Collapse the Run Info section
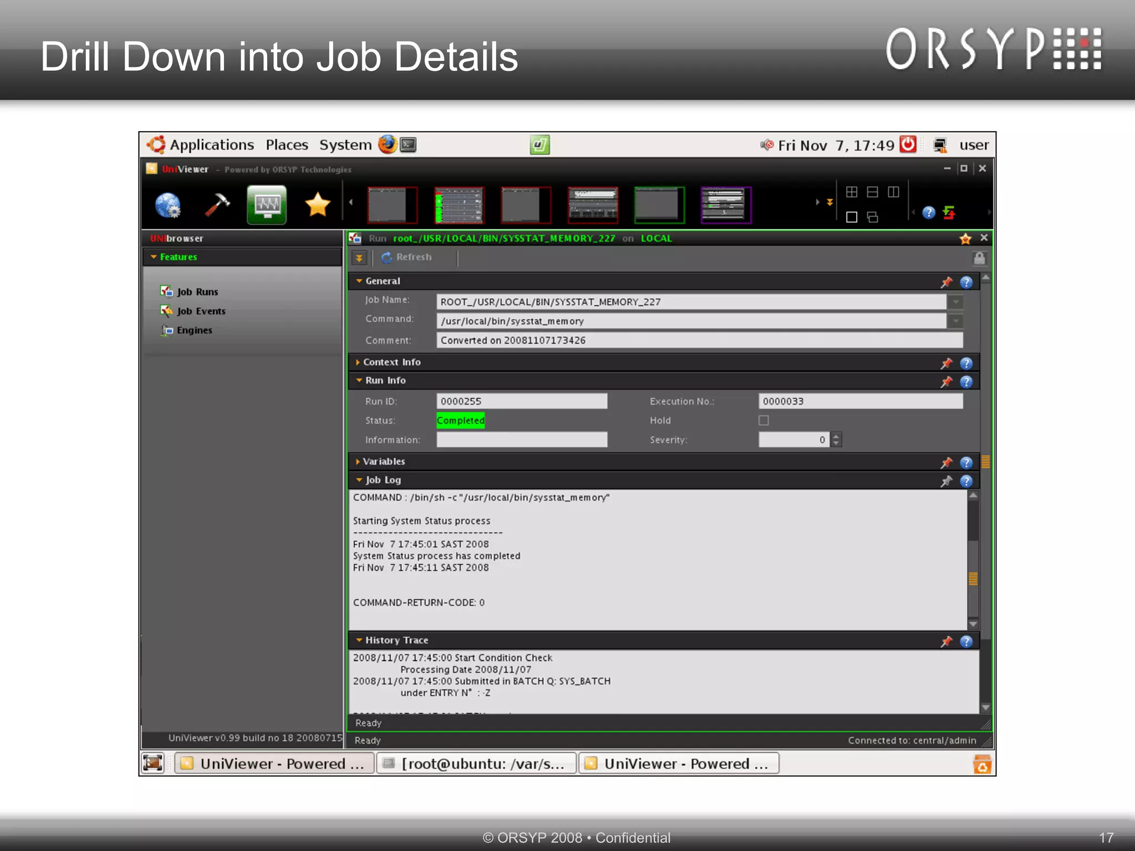Viewport: 1135px width, 851px height. (x=359, y=380)
